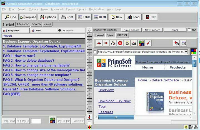Click the documents status bar icon
200x130 pixels.
191,127
